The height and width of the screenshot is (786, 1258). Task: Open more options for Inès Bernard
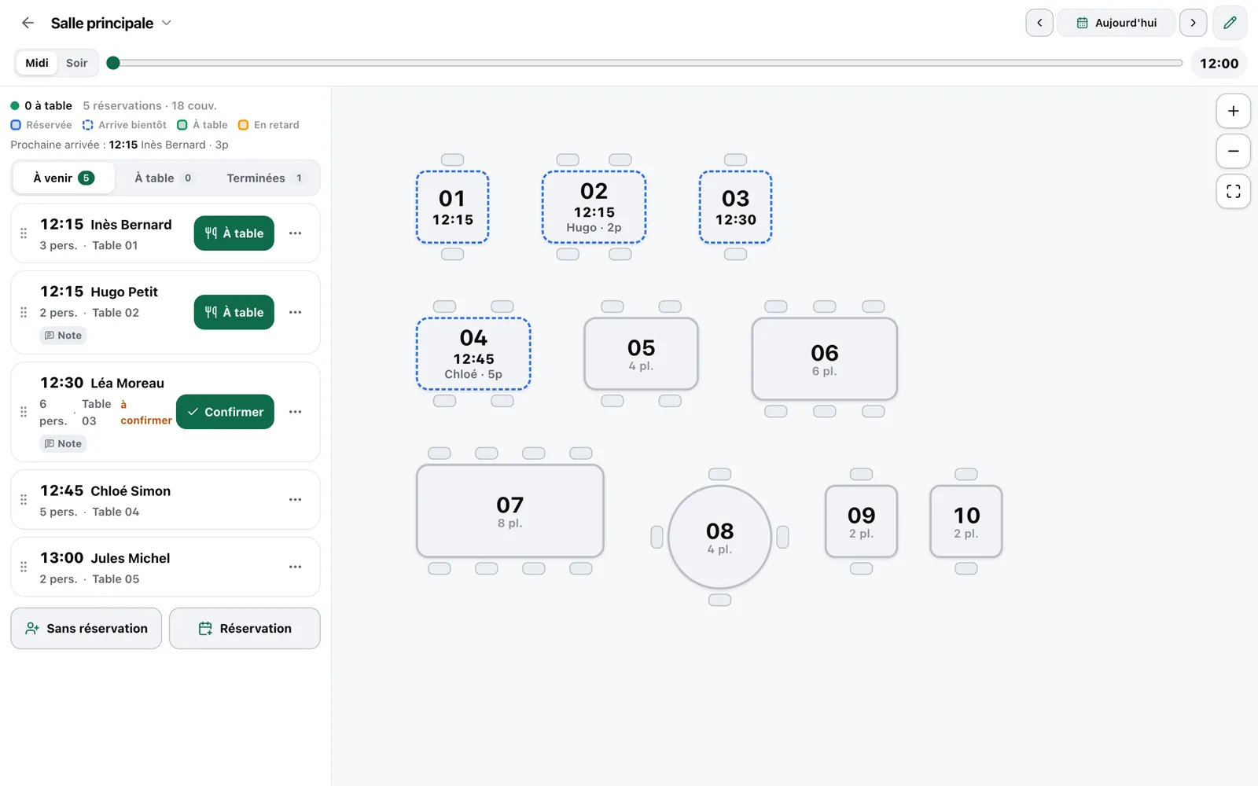(x=296, y=233)
